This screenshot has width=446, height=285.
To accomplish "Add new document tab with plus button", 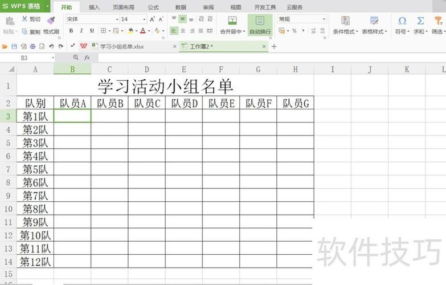I will click(274, 46).
